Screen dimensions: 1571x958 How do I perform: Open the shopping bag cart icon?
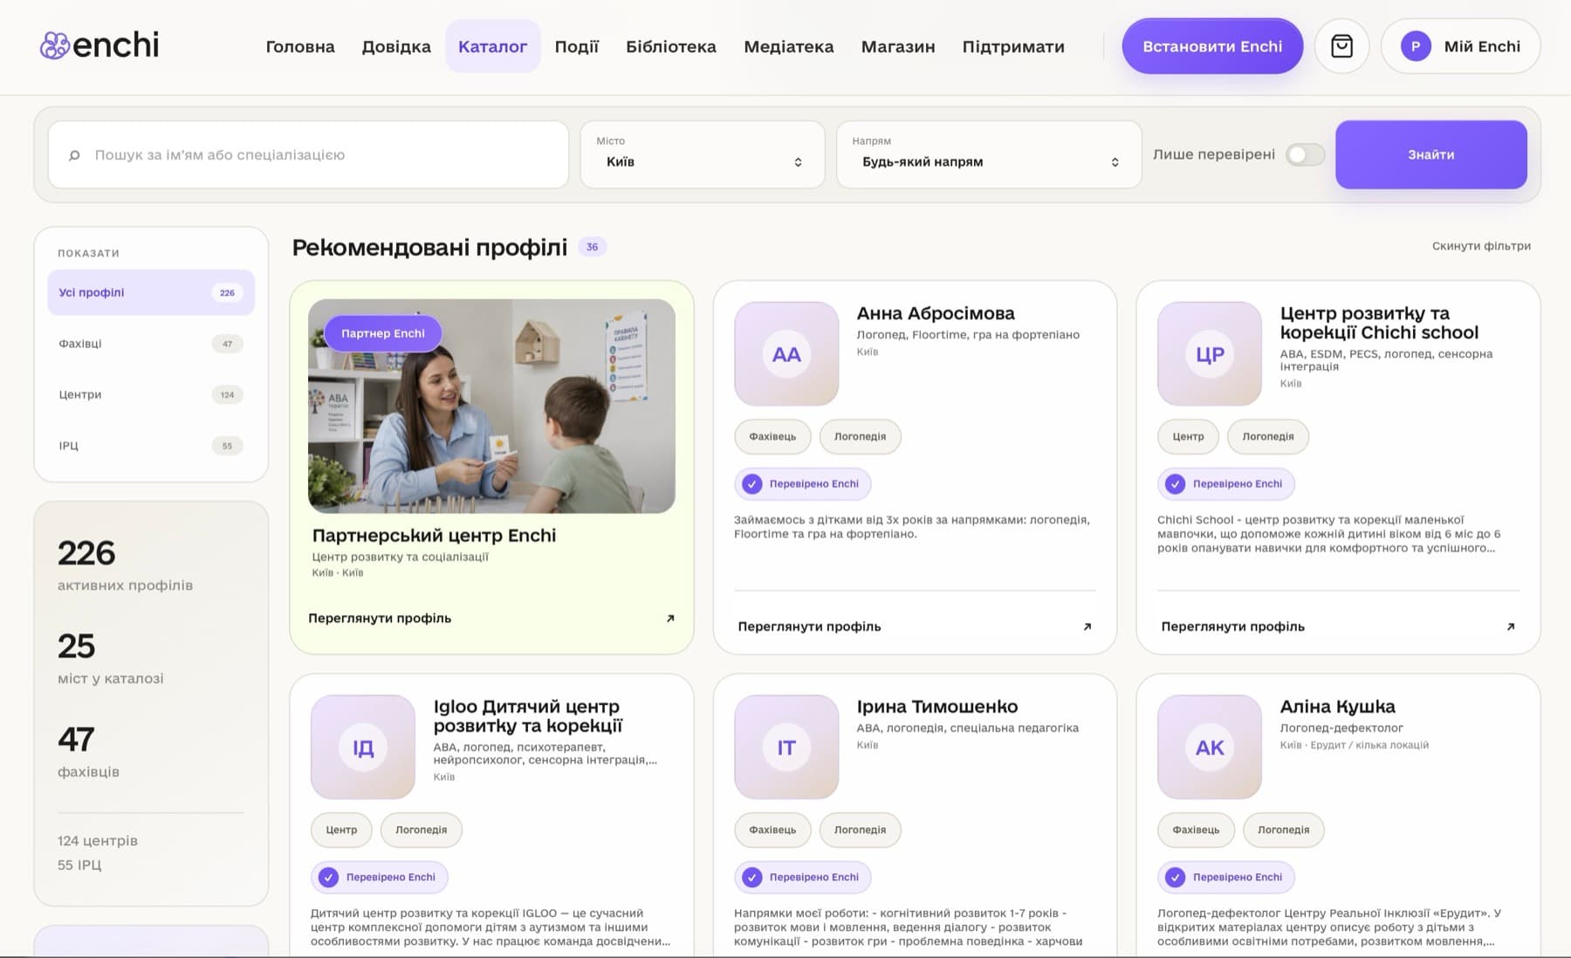pos(1341,46)
